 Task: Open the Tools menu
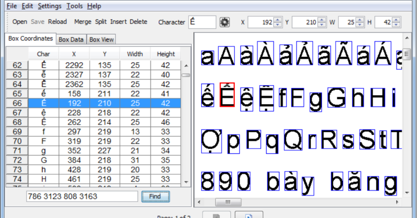75,6
